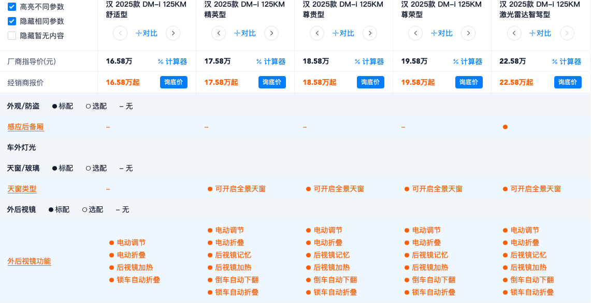Click left arrow under 激光雷达智驾型 model

pyautogui.click(x=514, y=33)
